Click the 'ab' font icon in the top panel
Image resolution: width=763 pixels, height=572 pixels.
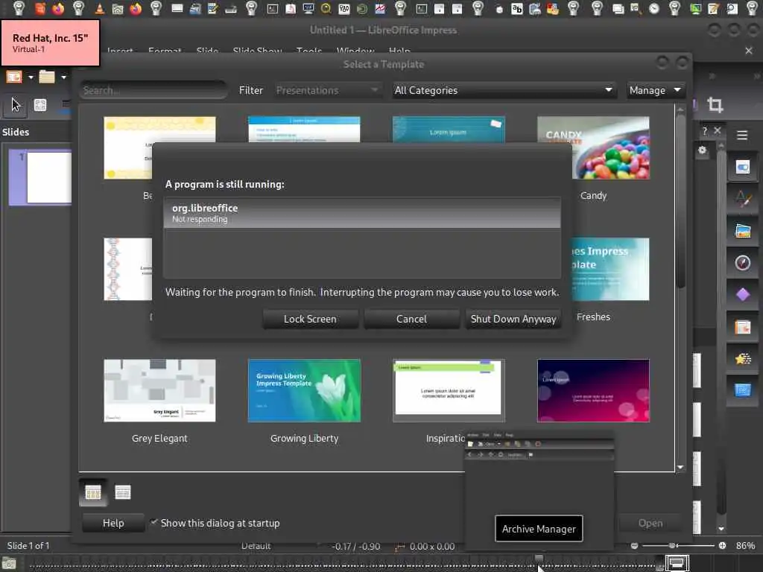517,8
